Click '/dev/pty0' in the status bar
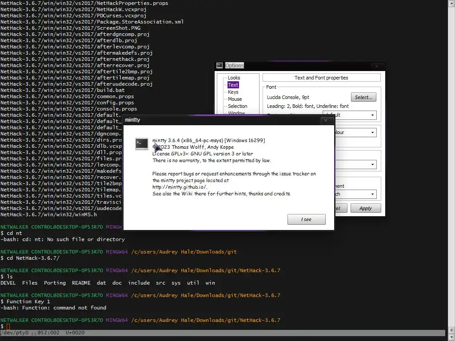455x341 pixels. [15, 333]
